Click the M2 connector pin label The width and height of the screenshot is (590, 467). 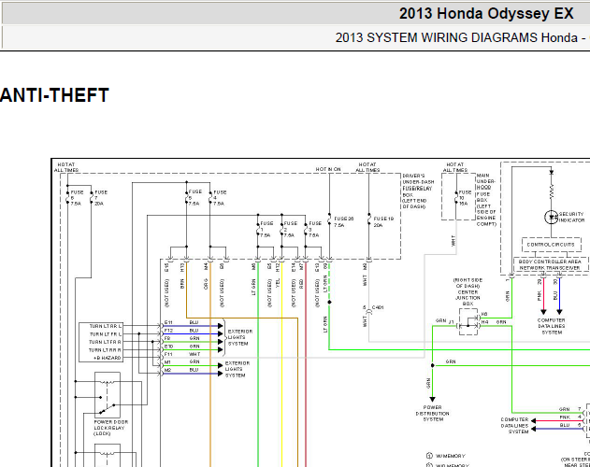(167, 370)
